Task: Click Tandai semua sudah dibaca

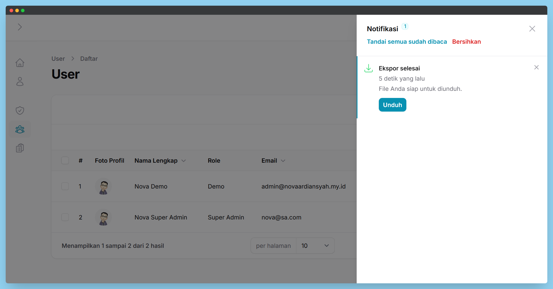Action: click(x=407, y=42)
